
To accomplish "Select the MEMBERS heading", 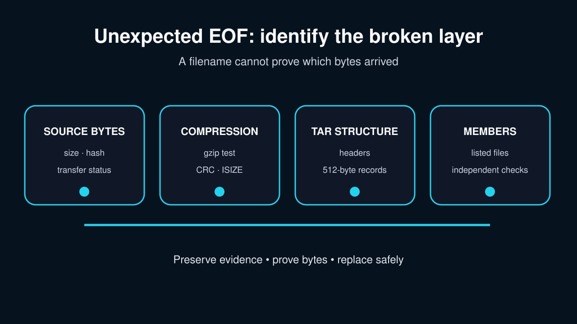I will click(x=490, y=131).
